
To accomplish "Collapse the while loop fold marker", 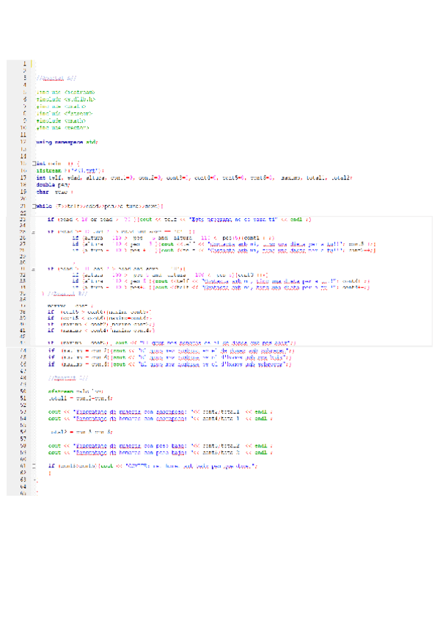I will (x=33, y=205).
